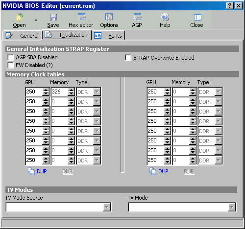Adjust second-row Memory spinner, left table

click(x=71, y=102)
